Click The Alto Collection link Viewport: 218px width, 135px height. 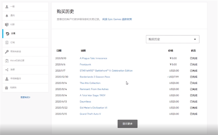[90, 83]
